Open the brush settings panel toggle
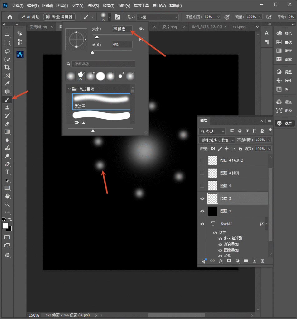The height and width of the screenshot is (319, 297). pos(117,17)
